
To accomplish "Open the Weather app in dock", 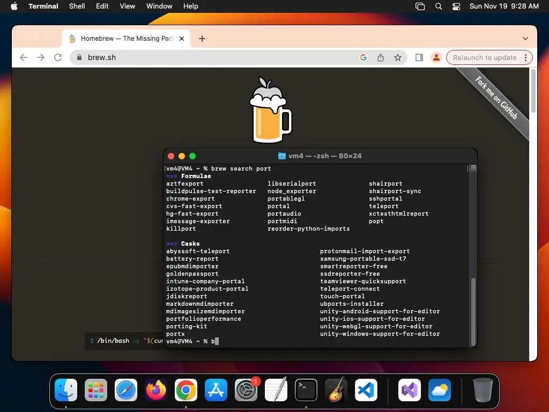I will pyautogui.click(x=440, y=390).
